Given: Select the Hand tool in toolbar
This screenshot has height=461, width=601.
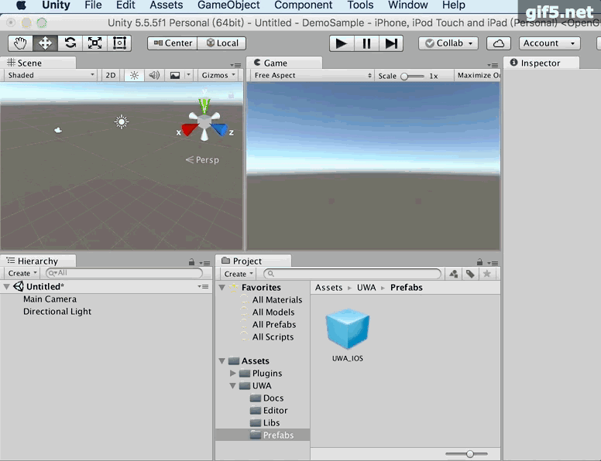Looking at the screenshot, I should coord(20,43).
